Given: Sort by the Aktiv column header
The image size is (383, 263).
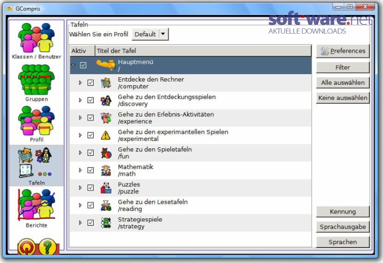Looking at the screenshot, I should pos(82,51).
